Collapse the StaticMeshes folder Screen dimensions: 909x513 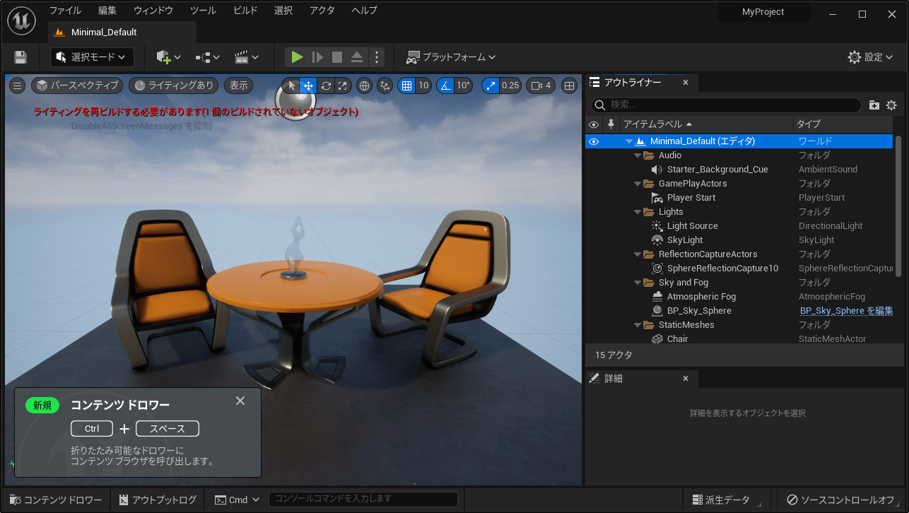638,325
